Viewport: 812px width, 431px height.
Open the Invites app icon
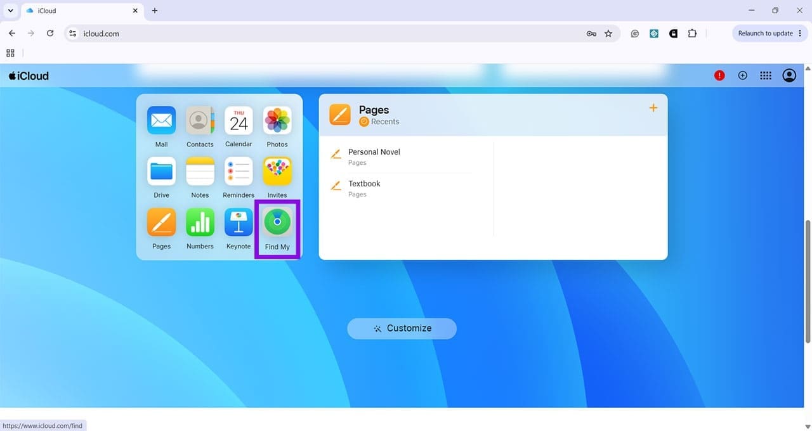277,171
